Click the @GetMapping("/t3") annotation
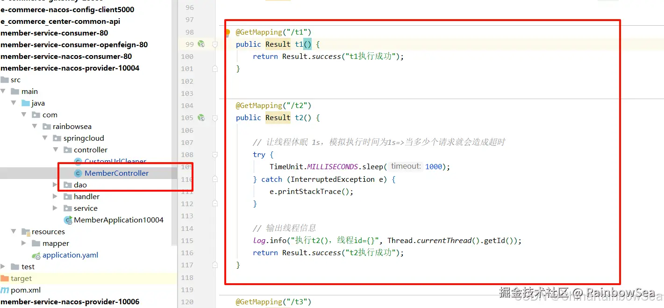Viewport: 664px width, 308px height. pos(273,302)
